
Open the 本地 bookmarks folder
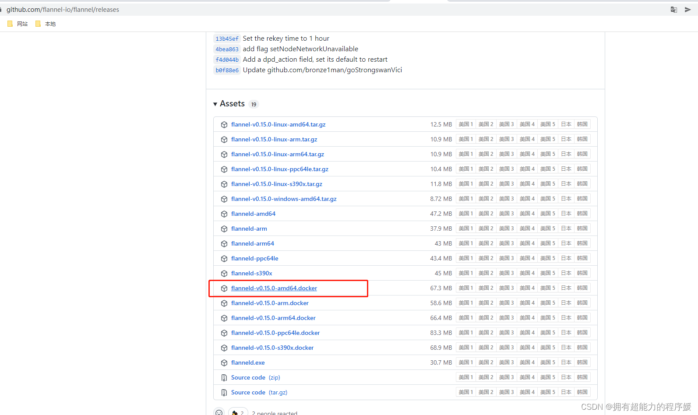tap(46, 24)
